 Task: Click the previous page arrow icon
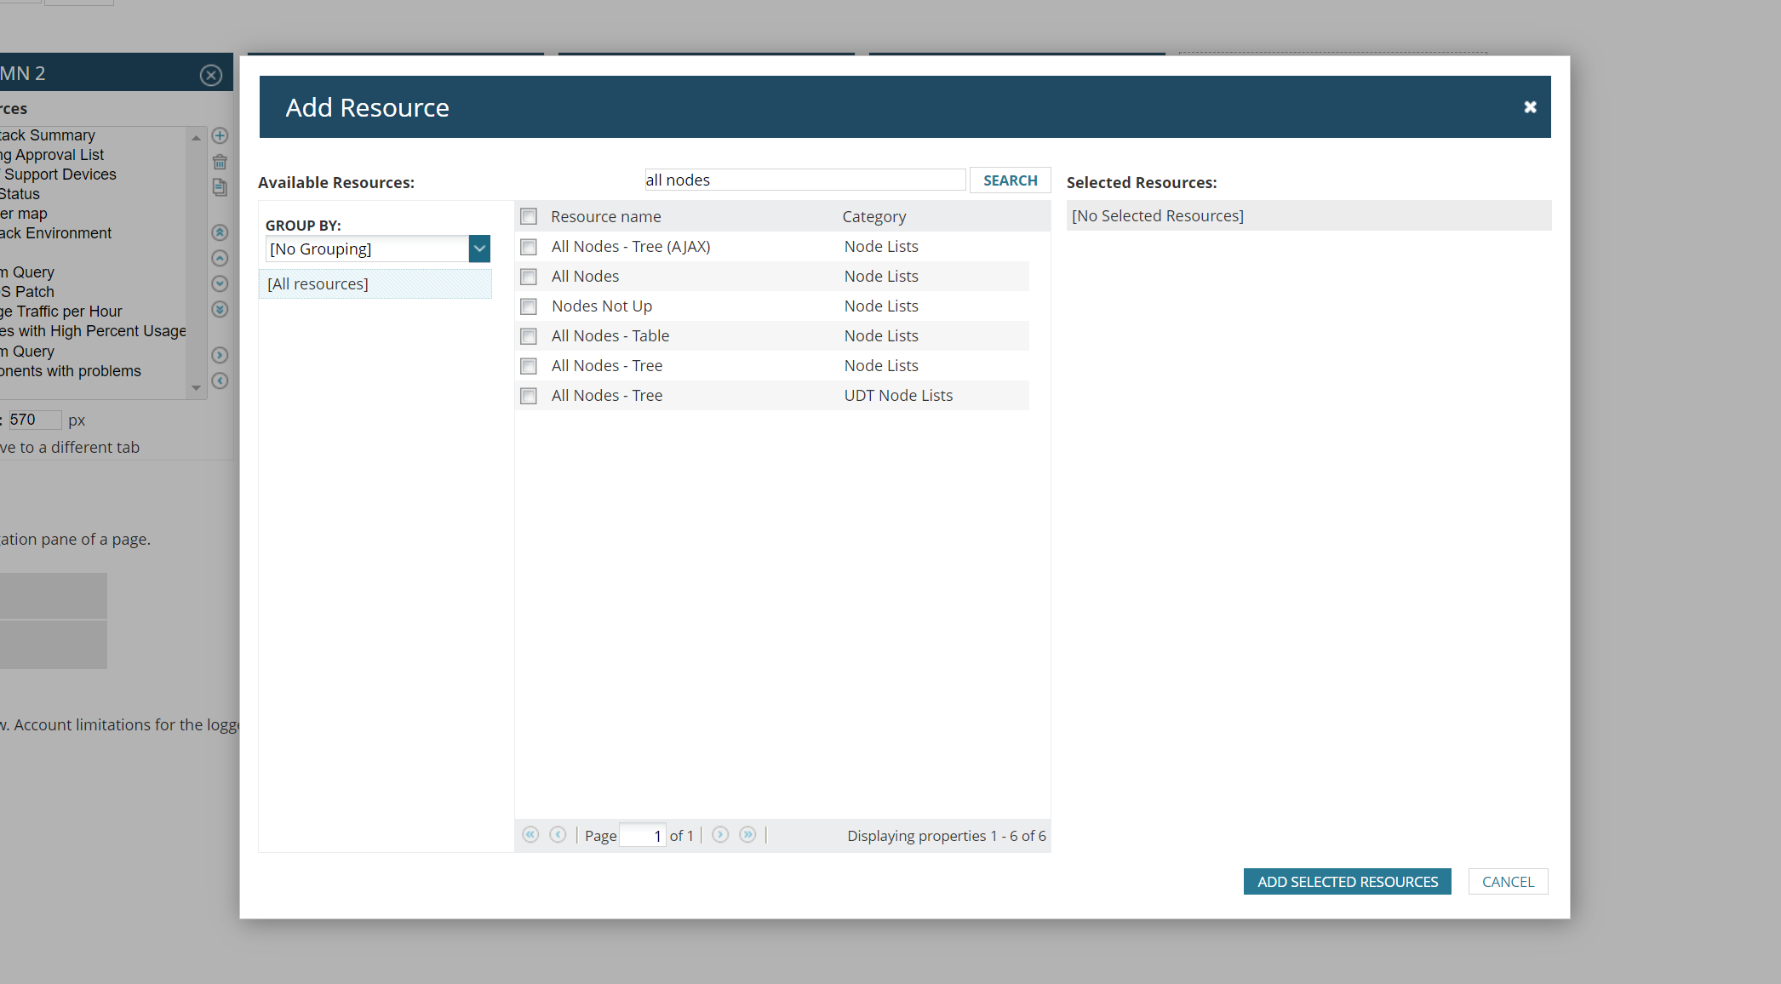(558, 835)
